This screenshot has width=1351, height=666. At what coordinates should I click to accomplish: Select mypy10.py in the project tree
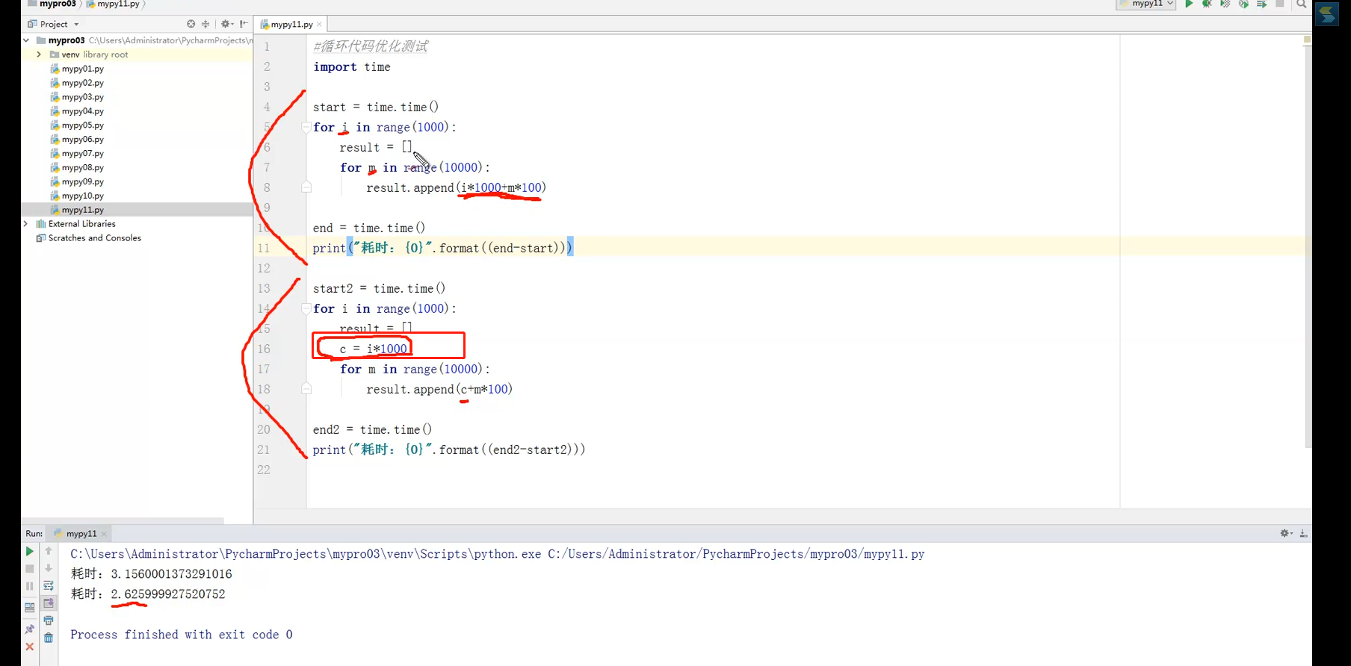[82, 196]
